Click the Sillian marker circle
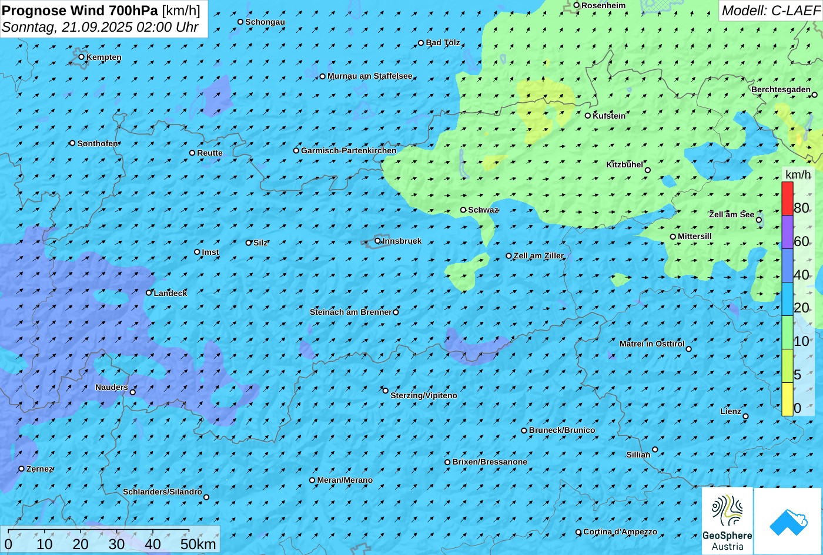This screenshot has width=823, height=555. (x=655, y=449)
